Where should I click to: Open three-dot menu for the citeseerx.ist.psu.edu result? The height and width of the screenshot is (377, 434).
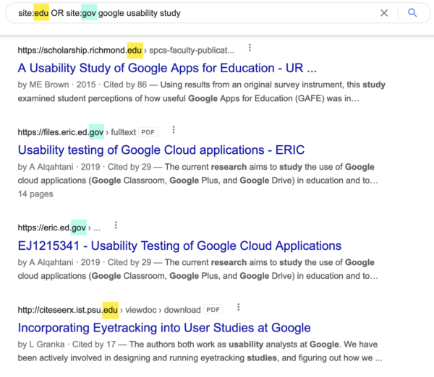click(x=238, y=308)
